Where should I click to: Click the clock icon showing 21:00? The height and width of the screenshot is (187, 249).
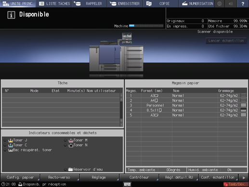coord(3,184)
